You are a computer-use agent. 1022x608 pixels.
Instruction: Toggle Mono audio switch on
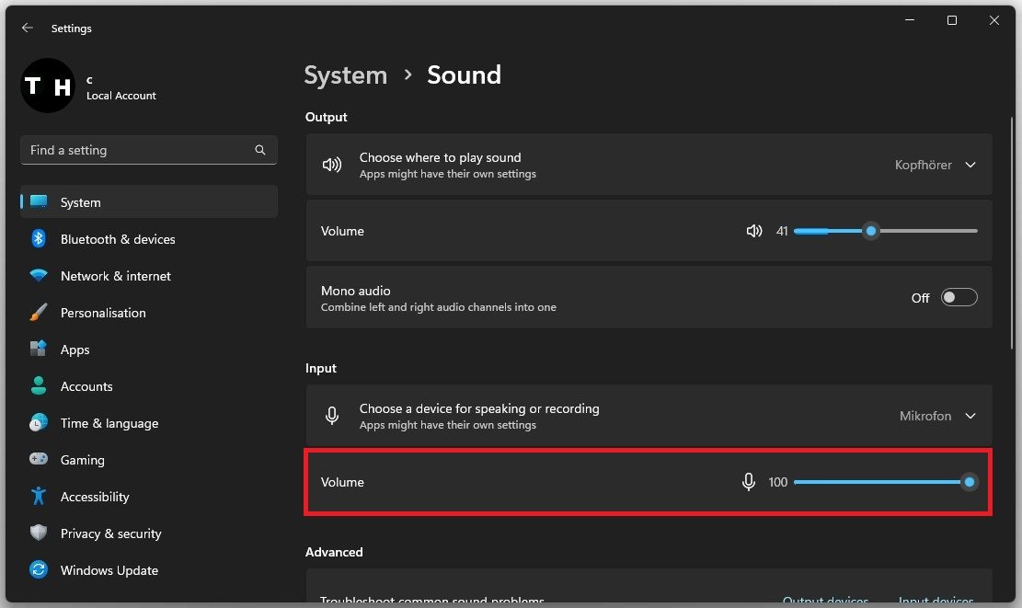[x=959, y=298]
